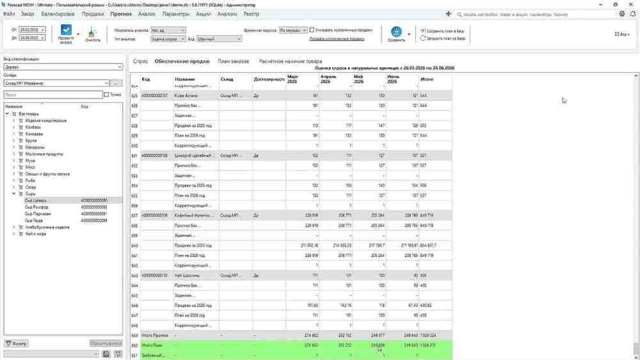Open notifications bell icon
The width and height of the screenshot is (640, 360).
coord(633,14)
